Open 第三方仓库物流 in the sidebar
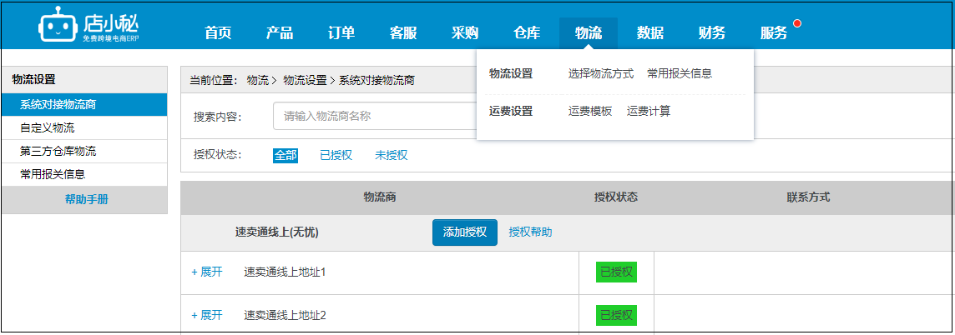Image resolution: width=955 pixels, height=335 pixels. tap(84, 152)
